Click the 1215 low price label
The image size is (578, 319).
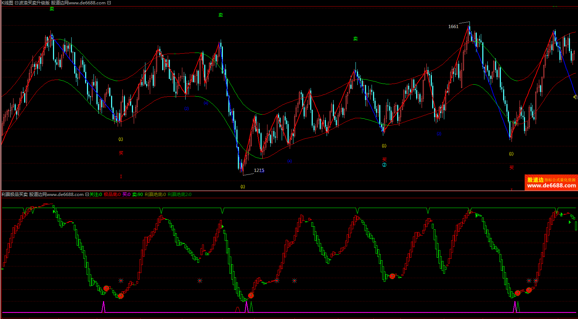[x=259, y=170]
